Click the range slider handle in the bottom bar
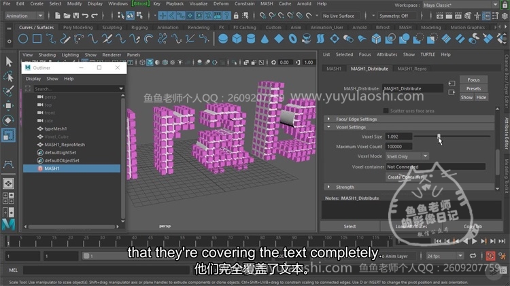The image size is (510, 286). 86,256
